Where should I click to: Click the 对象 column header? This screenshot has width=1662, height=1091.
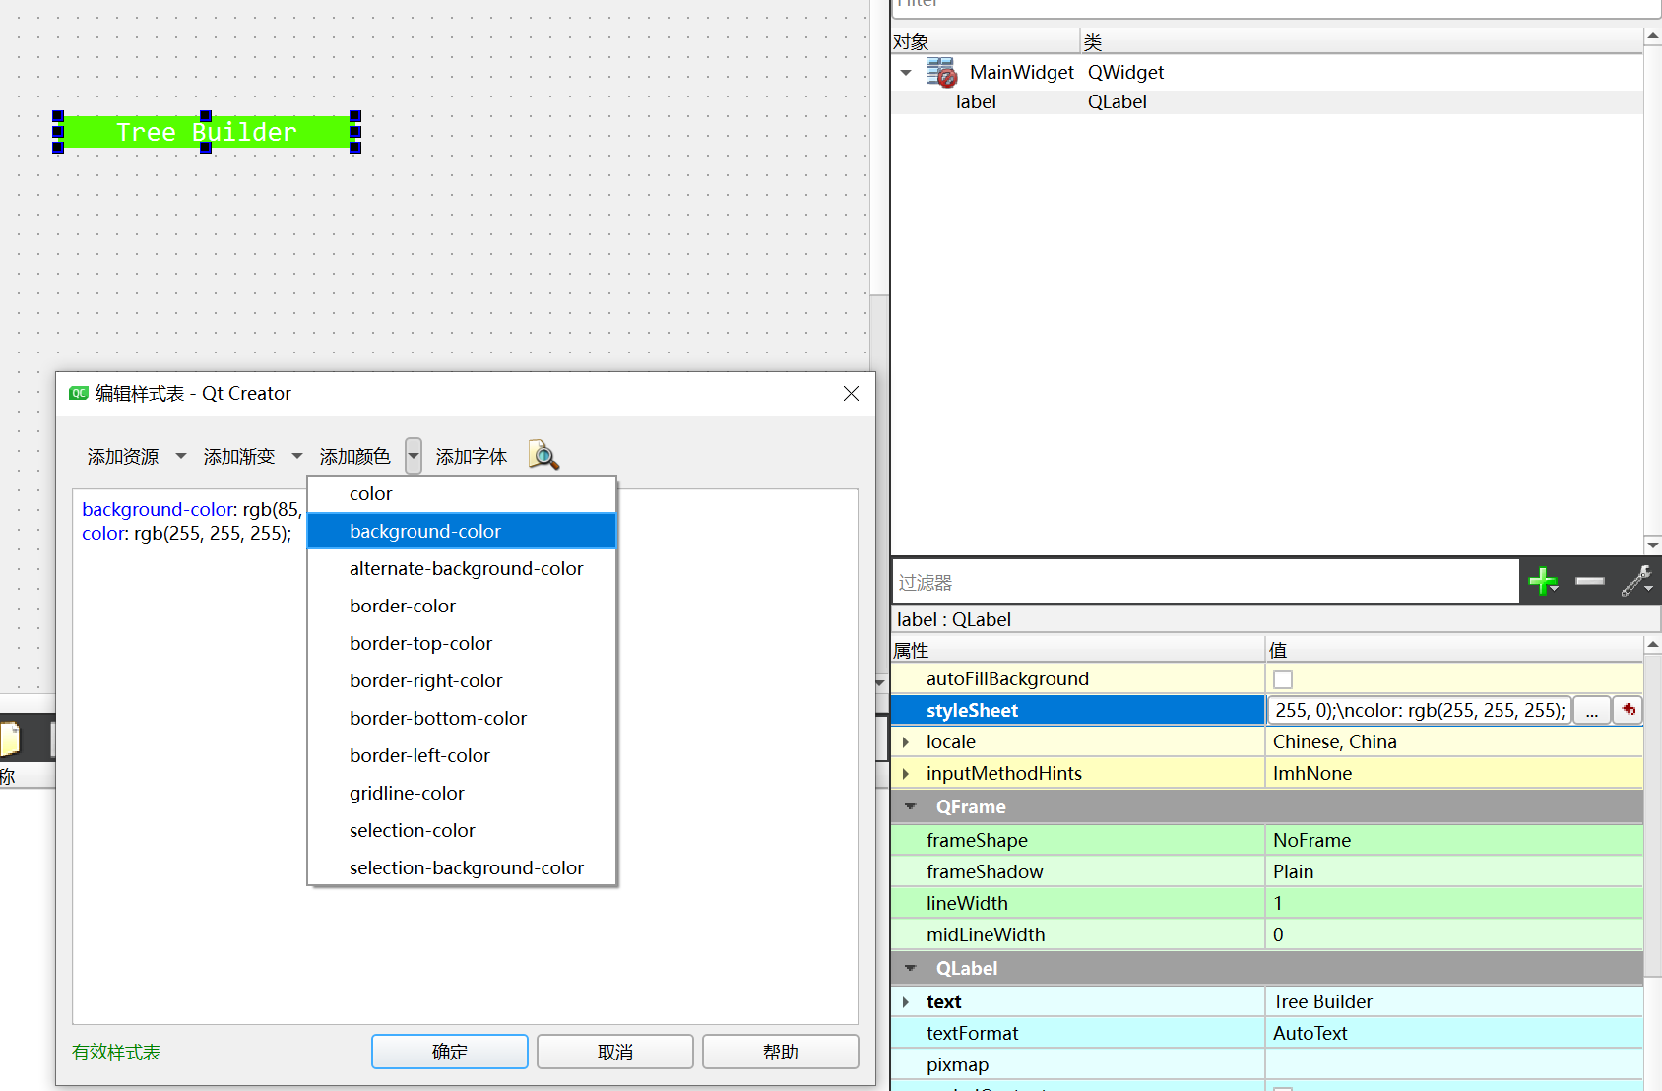click(986, 41)
